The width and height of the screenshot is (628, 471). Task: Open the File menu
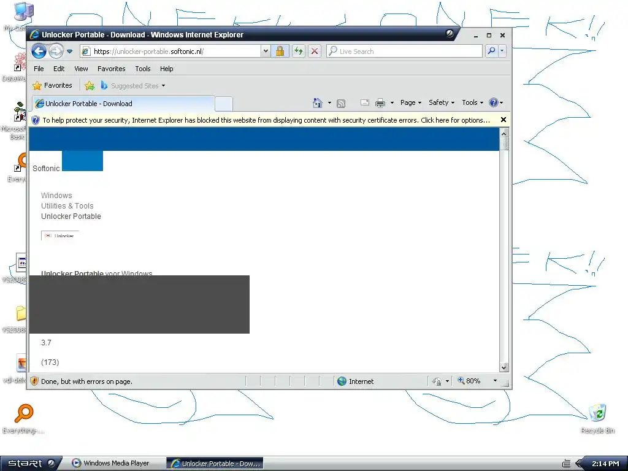[39, 69]
